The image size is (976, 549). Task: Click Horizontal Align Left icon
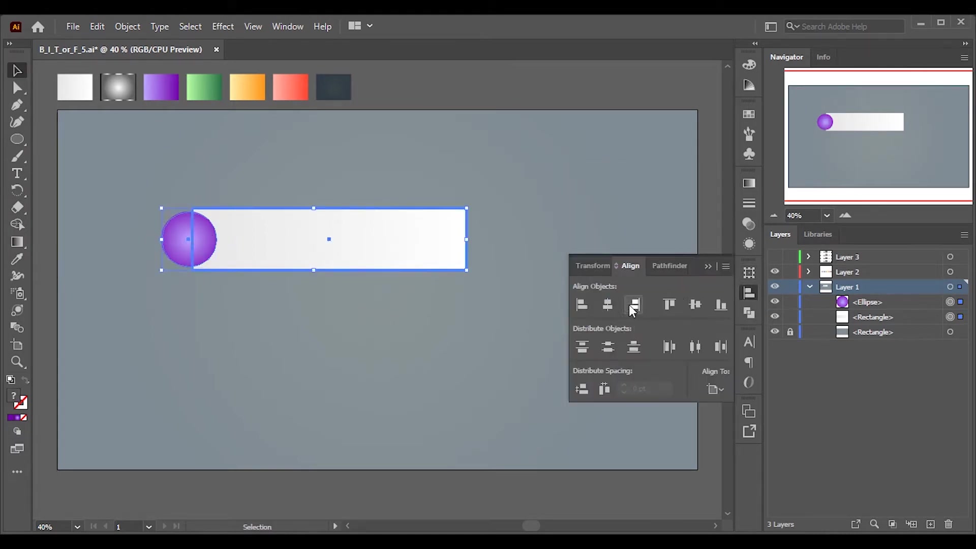(x=582, y=305)
